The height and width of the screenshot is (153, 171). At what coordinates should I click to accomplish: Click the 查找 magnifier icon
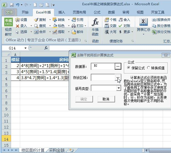(x=36, y=26)
